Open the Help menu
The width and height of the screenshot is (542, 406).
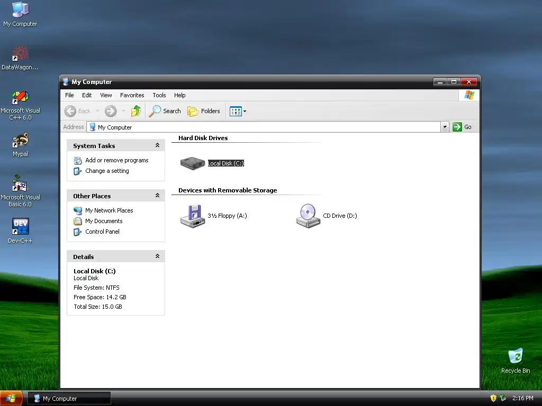[x=180, y=95]
